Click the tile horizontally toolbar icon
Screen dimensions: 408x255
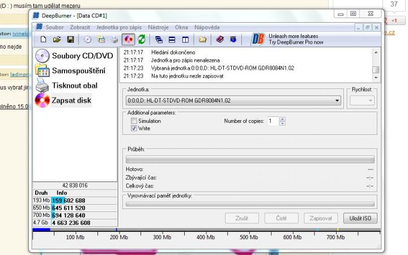click(172, 40)
